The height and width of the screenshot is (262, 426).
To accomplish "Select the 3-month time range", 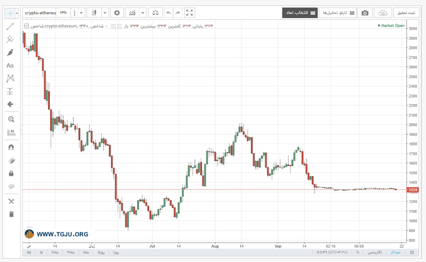I will tap(71, 252).
